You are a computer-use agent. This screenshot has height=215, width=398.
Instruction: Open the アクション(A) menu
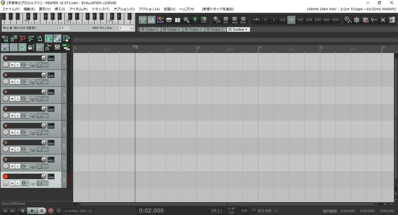coord(149,9)
